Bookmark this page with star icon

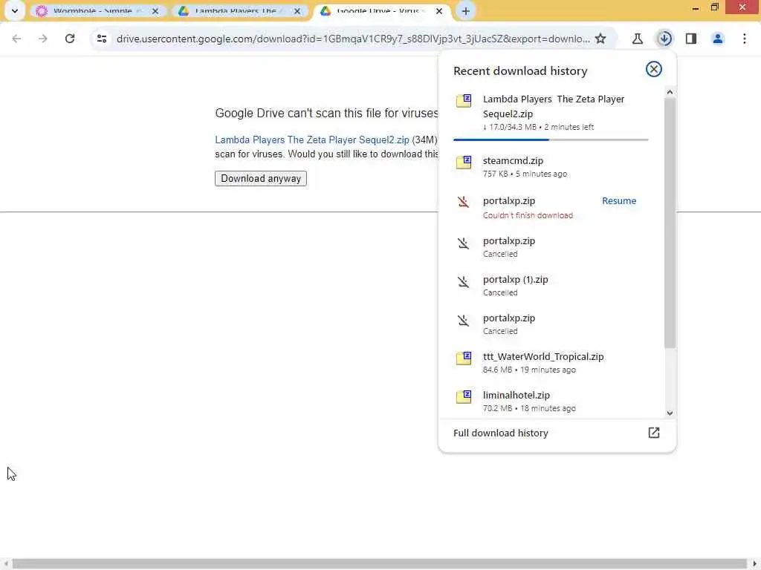click(600, 39)
